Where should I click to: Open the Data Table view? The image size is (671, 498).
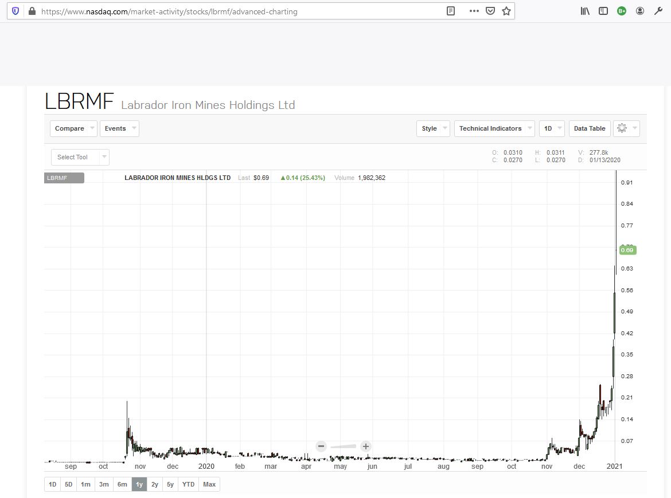click(589, 128)
